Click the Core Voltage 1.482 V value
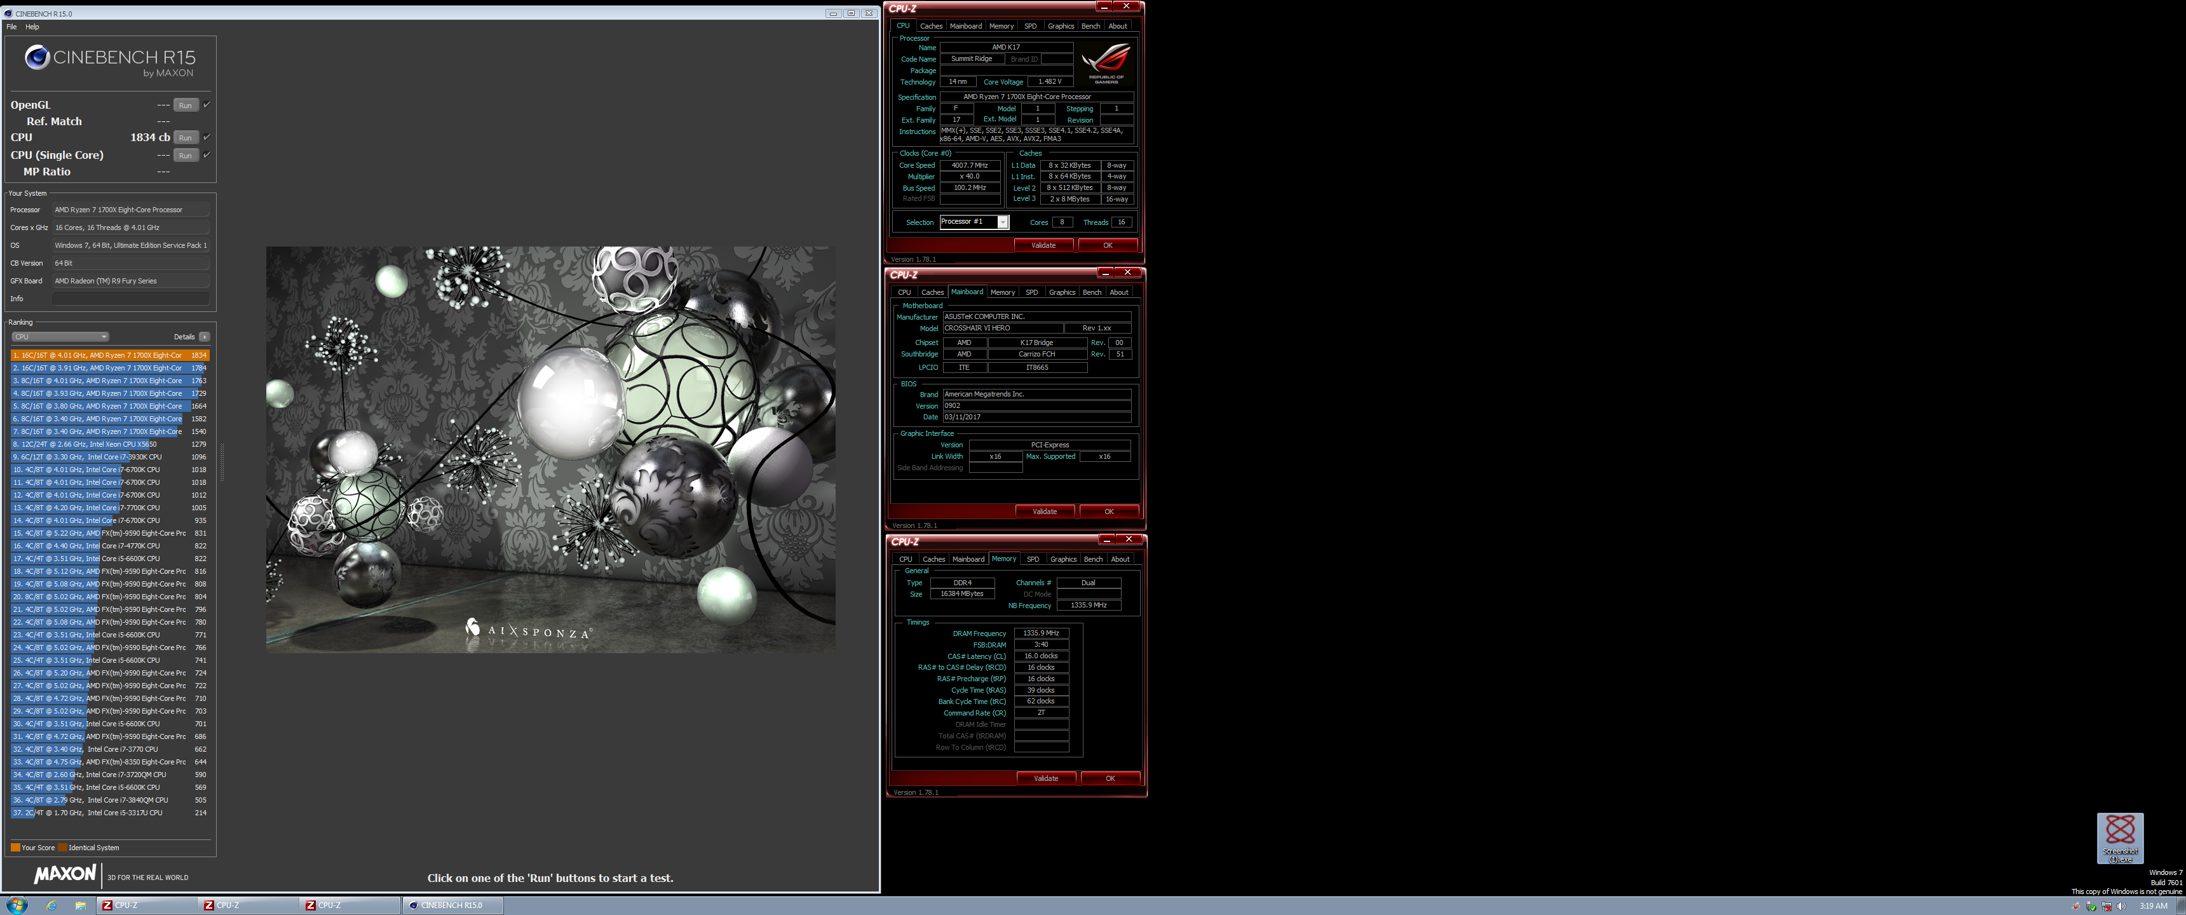2186x915 pixels. 1050,83
